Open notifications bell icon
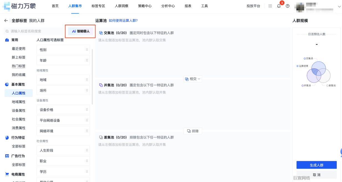 [279, 6]
